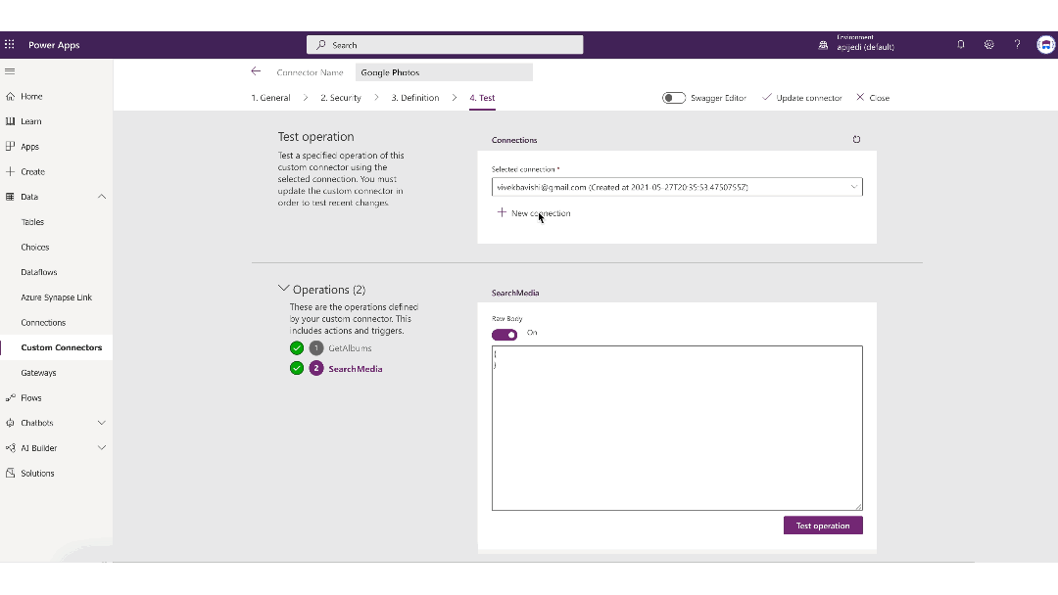Go to the 2. Security step
1058x595 pixels.
click(341, 98)
